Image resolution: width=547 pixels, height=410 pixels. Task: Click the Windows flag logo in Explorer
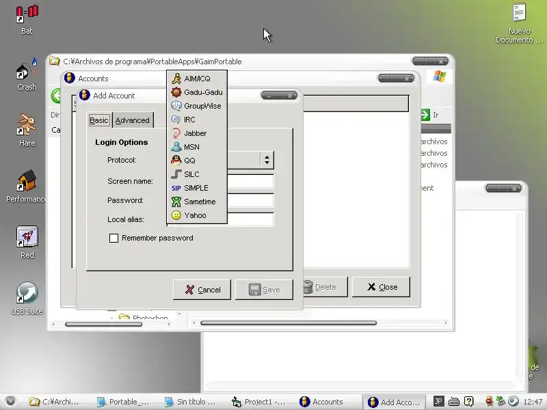point(439,77)
